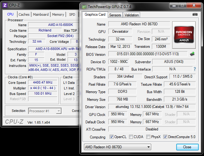The height and width of the screenshot is (156, 204).
Task: Toggle the DirectCompute 5.0 checkbox
Action: coord(165,137)
